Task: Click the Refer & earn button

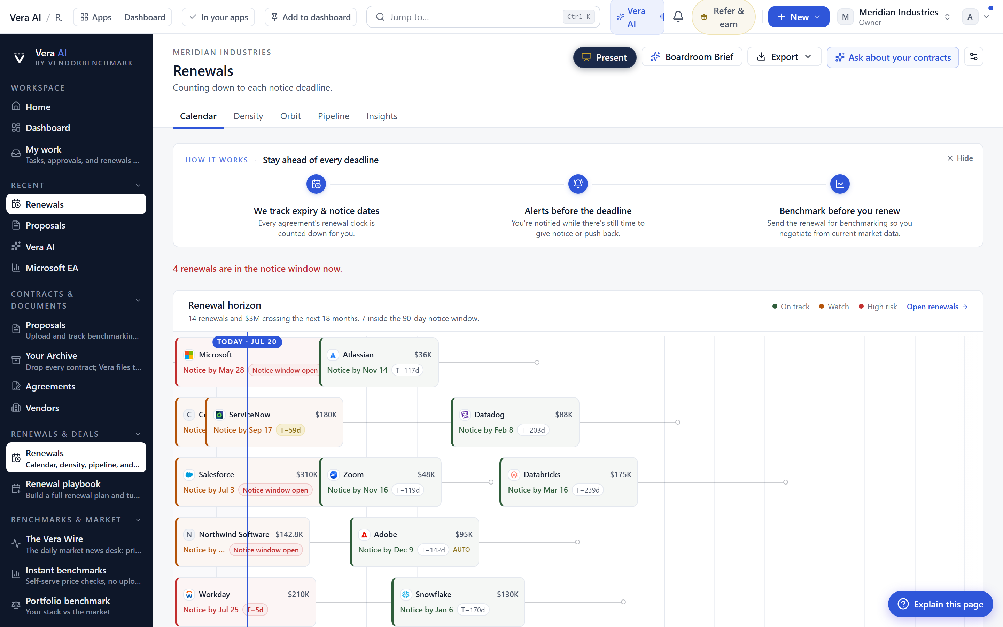Action: [723, 17]
